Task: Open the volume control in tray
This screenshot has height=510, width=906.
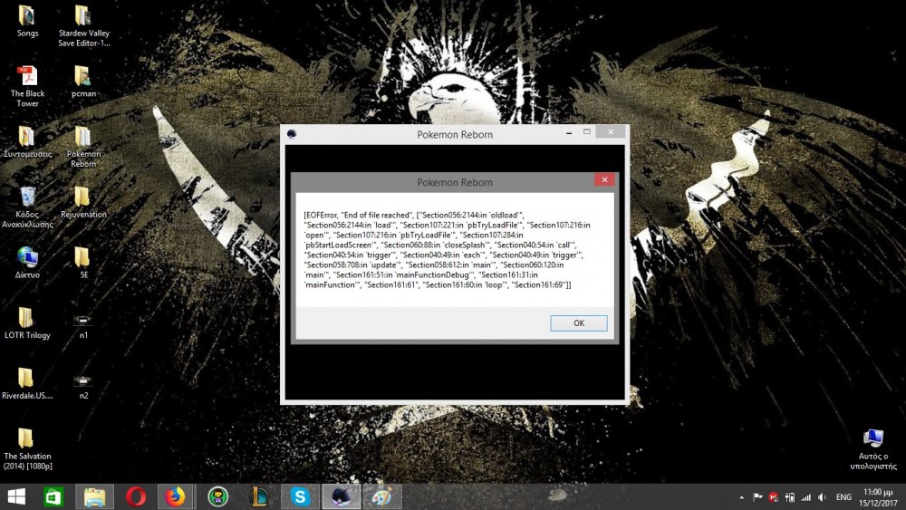Action: pos(820,497)
